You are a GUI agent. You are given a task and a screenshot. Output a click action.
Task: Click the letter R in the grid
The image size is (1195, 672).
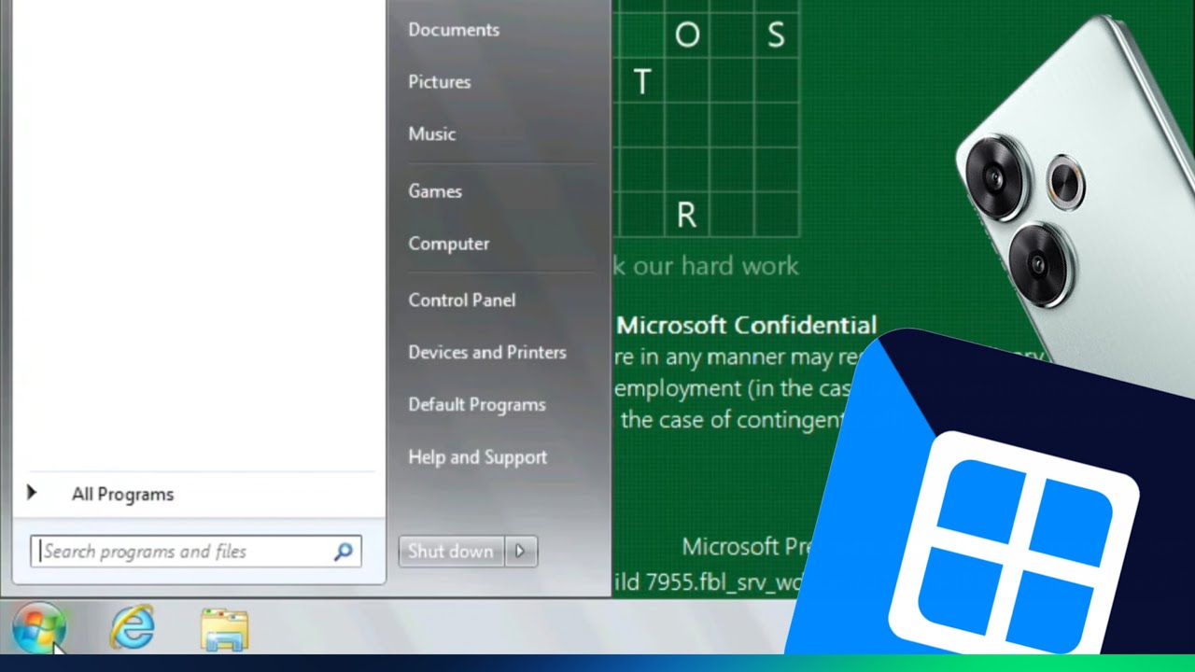[686, 216]
